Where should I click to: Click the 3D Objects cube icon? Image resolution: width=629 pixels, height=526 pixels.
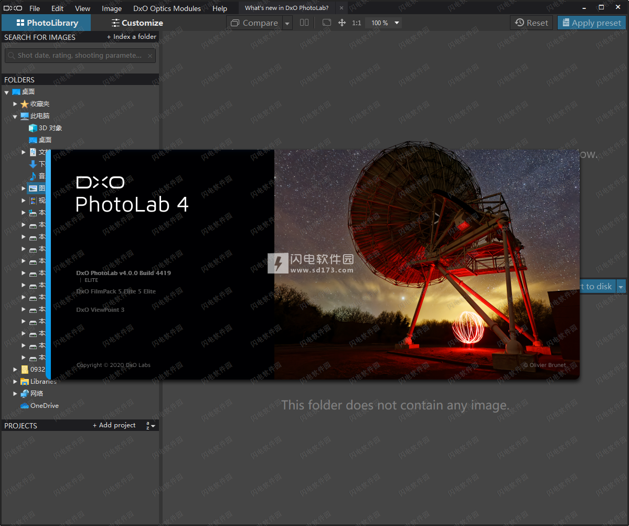click(33, 128)
